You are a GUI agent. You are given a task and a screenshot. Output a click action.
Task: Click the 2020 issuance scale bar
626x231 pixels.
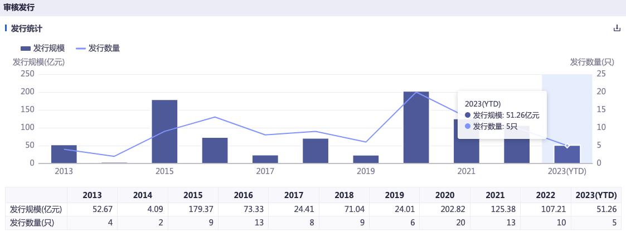[x=416, y=127]
